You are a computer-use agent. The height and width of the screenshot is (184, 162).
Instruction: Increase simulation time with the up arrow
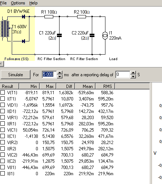pyautogui.click(x=60, y=73)
